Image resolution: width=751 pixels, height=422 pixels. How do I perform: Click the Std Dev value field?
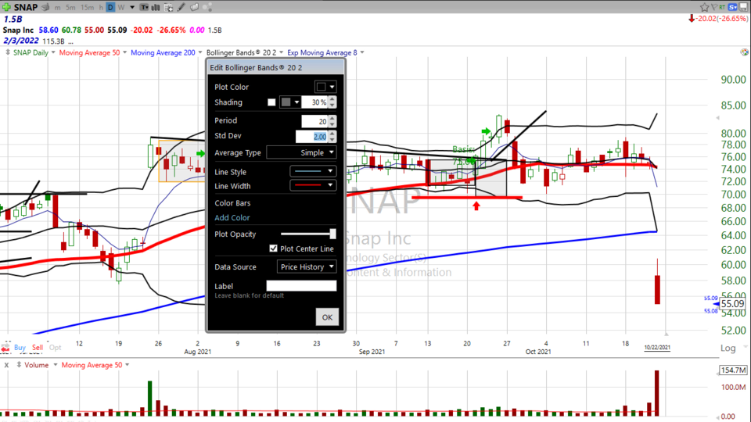coord(312,136)
